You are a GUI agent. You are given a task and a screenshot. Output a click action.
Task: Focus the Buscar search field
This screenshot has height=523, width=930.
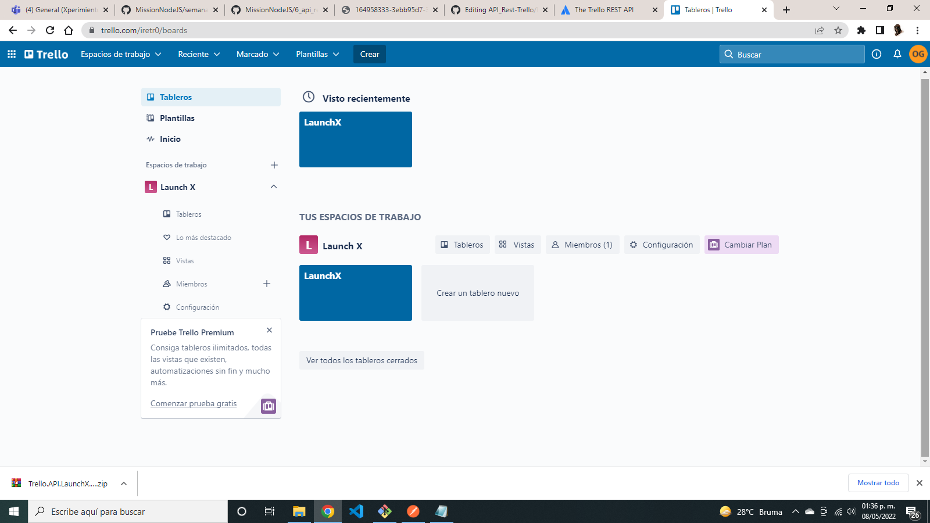[x=792, y=54]
